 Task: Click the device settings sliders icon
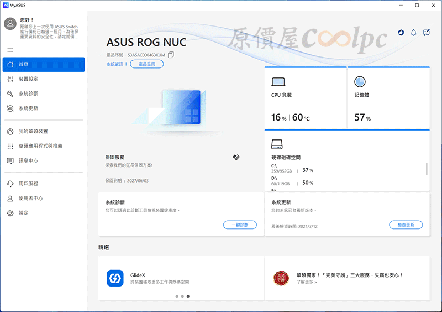pos(10,79)
